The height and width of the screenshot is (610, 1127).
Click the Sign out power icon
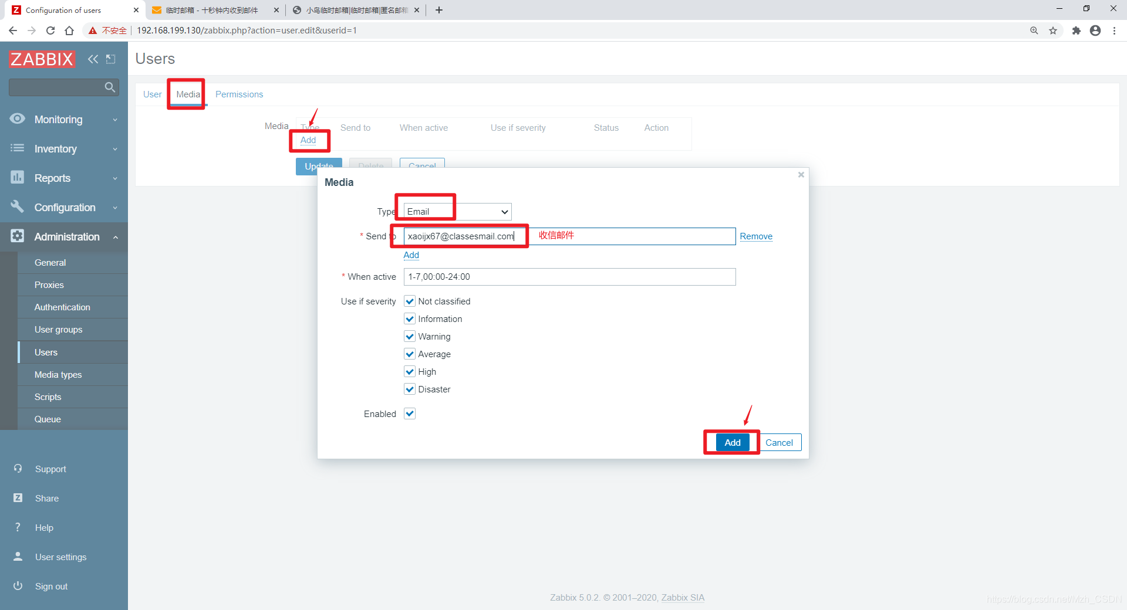pos(18,586)
